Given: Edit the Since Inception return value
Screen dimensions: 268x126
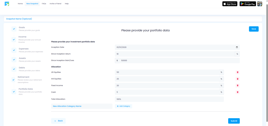Looking at the screenshot, I should pyautogui.click(x=175, y=54).
